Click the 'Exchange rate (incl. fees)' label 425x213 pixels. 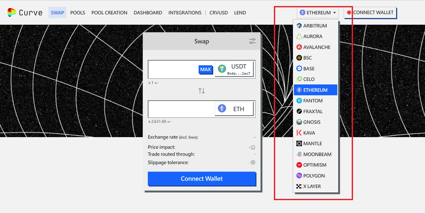click(173, 137)
